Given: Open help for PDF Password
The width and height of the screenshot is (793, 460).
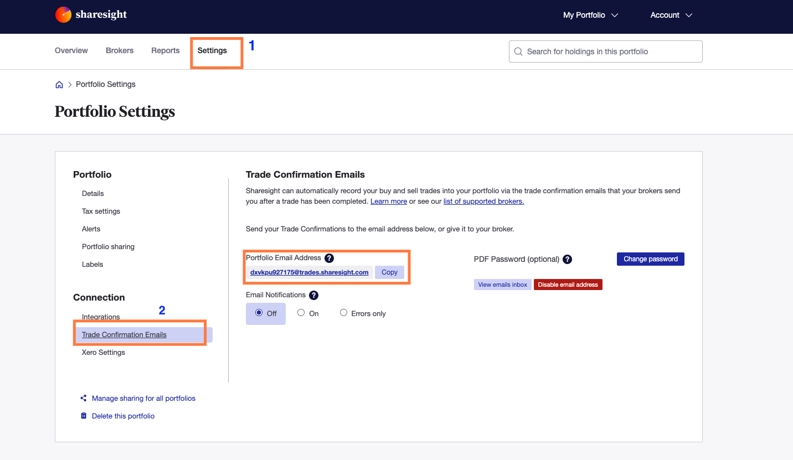Looking at the screenshot, I should 567,259.
